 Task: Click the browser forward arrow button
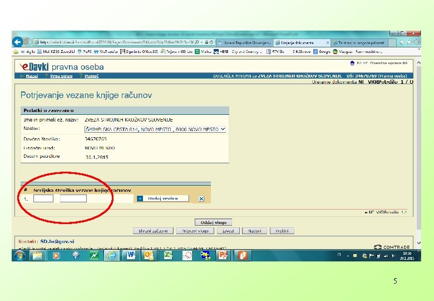click(x=27, y=42)
